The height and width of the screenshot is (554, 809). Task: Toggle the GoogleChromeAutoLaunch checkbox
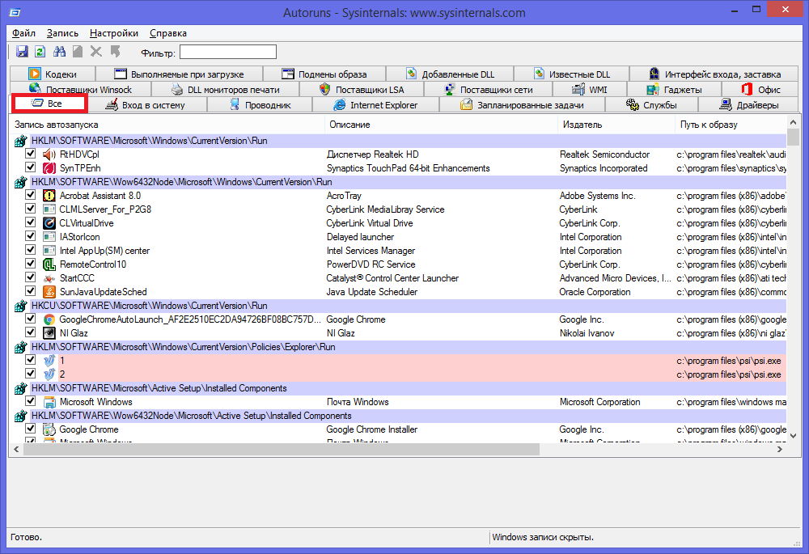click(x=31, y=319)
